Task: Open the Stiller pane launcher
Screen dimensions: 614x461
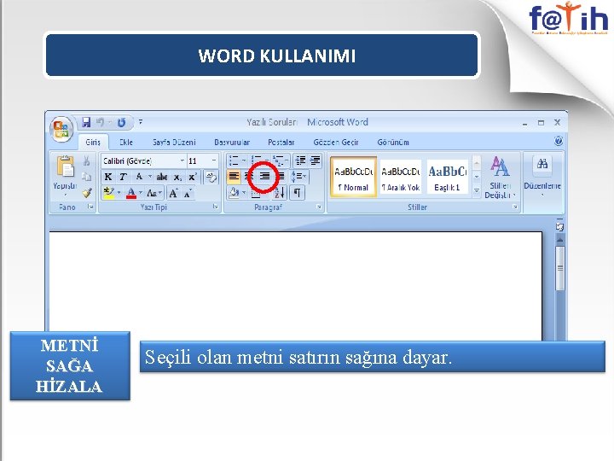Action: pos(515,207)
